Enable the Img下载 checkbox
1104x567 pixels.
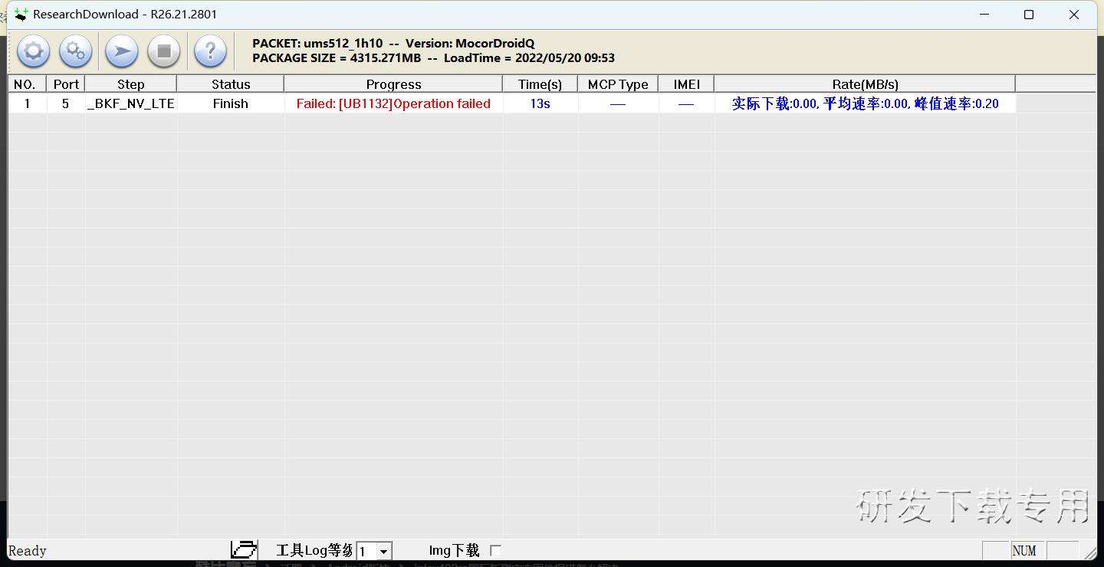[x=495, y=550]
